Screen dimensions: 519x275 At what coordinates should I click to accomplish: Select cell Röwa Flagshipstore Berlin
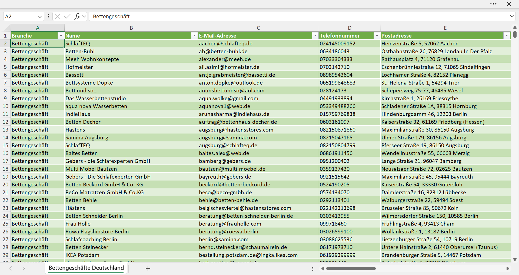point(131,232)
